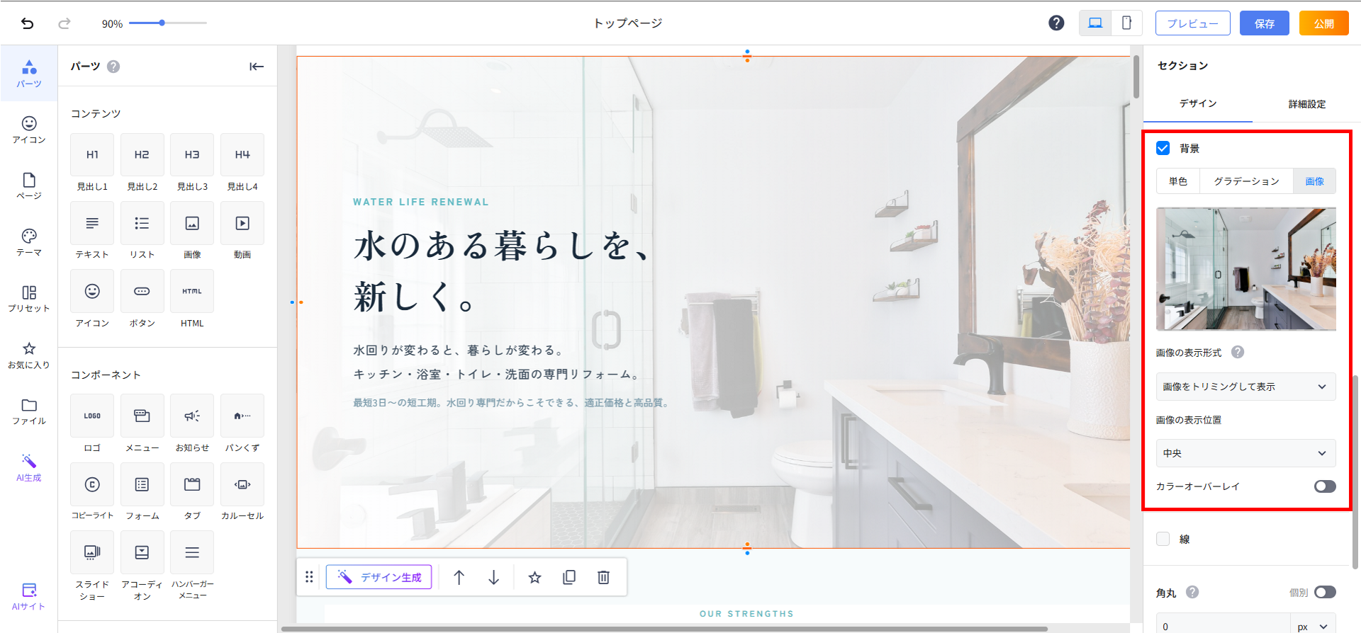
Task: Collapse the Parts panel with arrow icon
Action: click(257, 67)
